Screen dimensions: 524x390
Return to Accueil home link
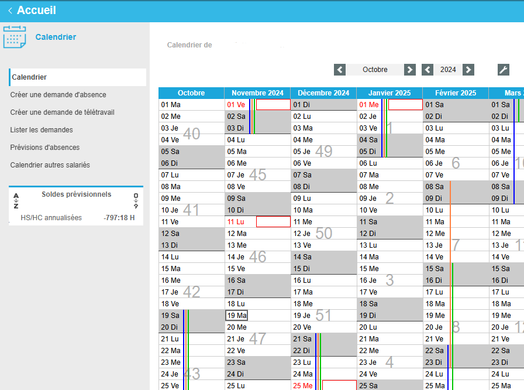pos(36,11)
